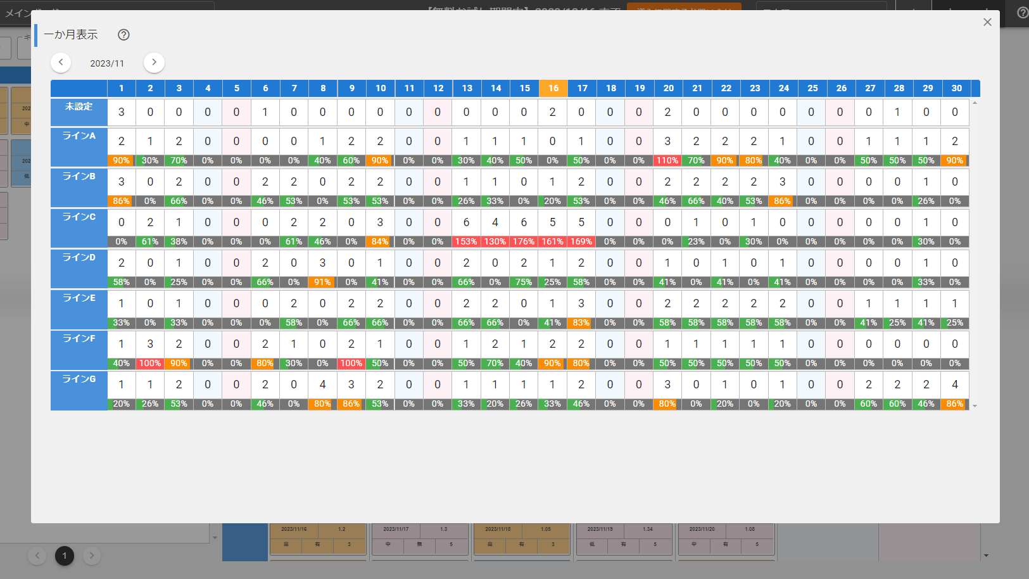
Task: Select the highlighted day 16 column header
Action: click(x=553, y=88)
